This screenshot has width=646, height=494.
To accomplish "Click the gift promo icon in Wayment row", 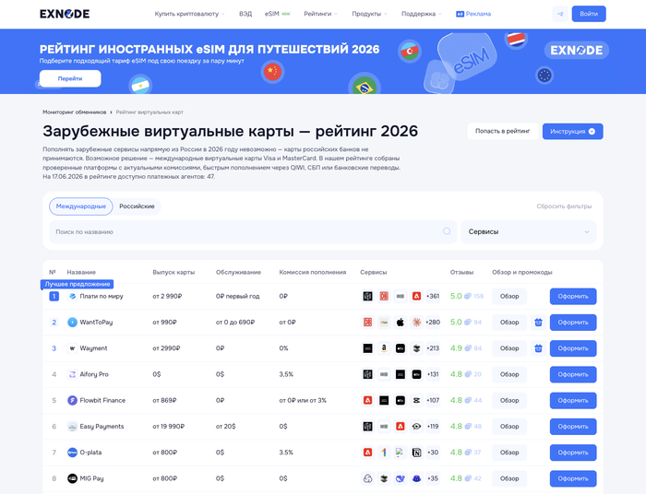I will coord(538,348).
